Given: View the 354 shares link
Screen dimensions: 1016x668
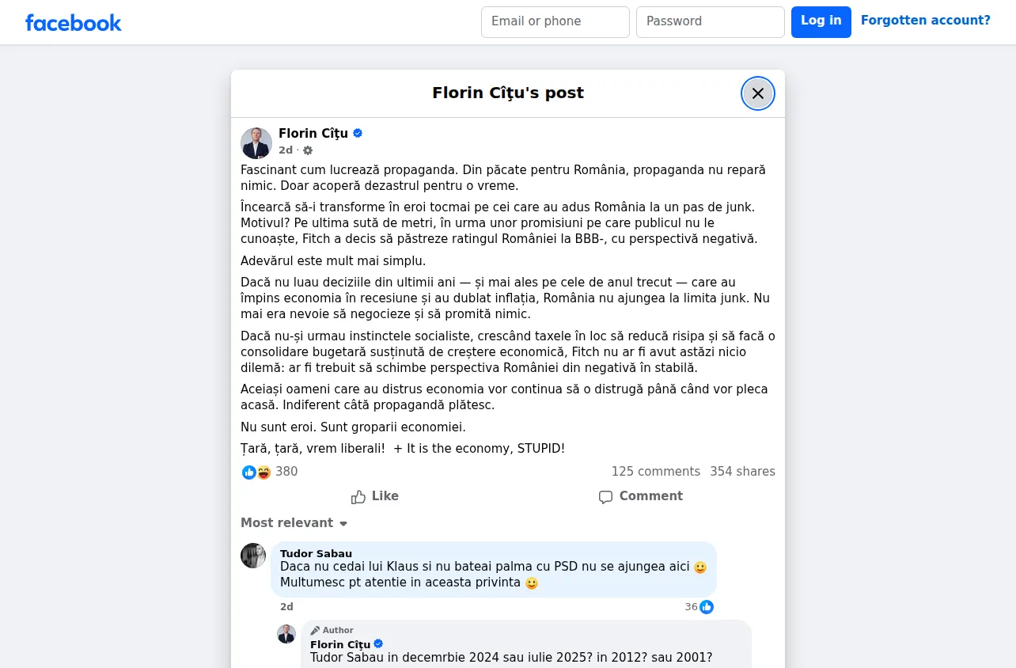Looking at the screenshot, I should [743, 472].
